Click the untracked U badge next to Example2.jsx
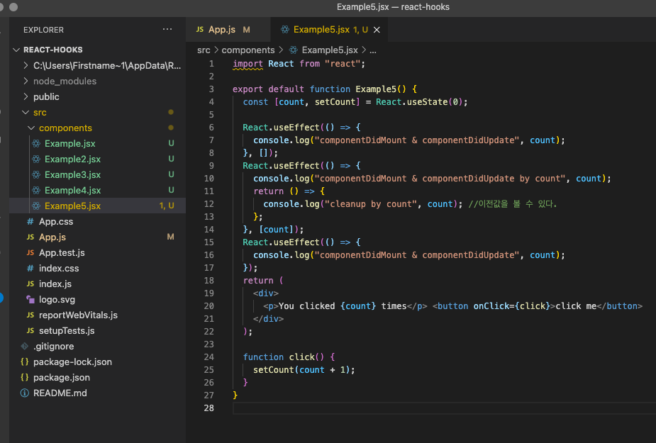Screen dimensions: 656x443 click(x=171, y=159)
